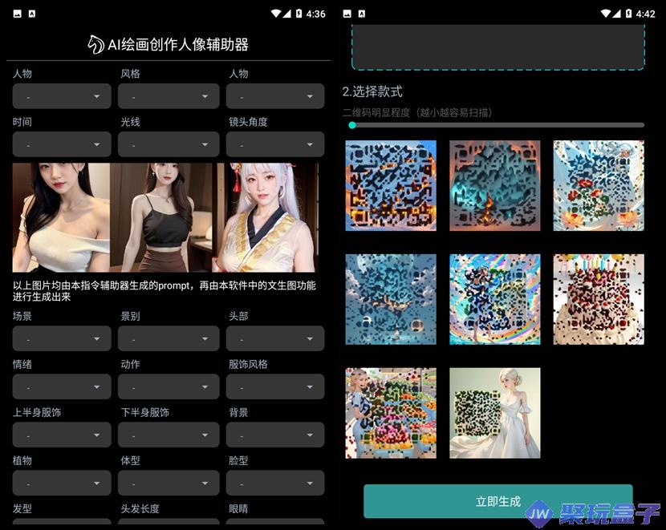Expand the 镜头角度 dropdown
Image resolution: width=666 pixels, height=530 pixels.
(x=275, y=144)
